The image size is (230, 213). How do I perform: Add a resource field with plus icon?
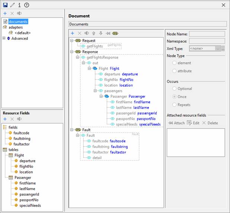[5, 119]
